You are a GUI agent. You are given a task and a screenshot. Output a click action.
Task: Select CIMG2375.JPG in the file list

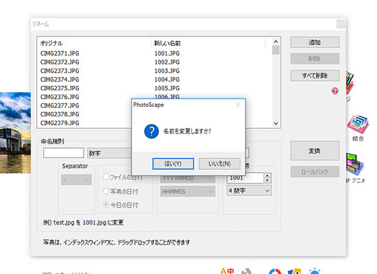click(60, 88)
